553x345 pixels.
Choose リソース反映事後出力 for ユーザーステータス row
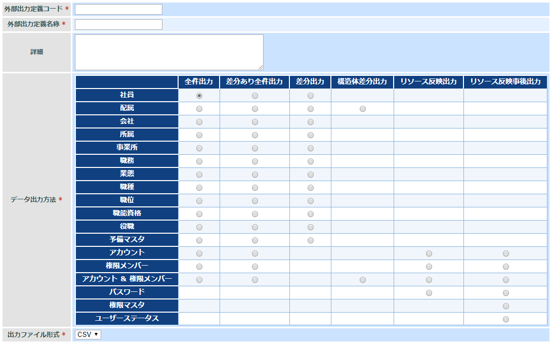tap(506, 319)
